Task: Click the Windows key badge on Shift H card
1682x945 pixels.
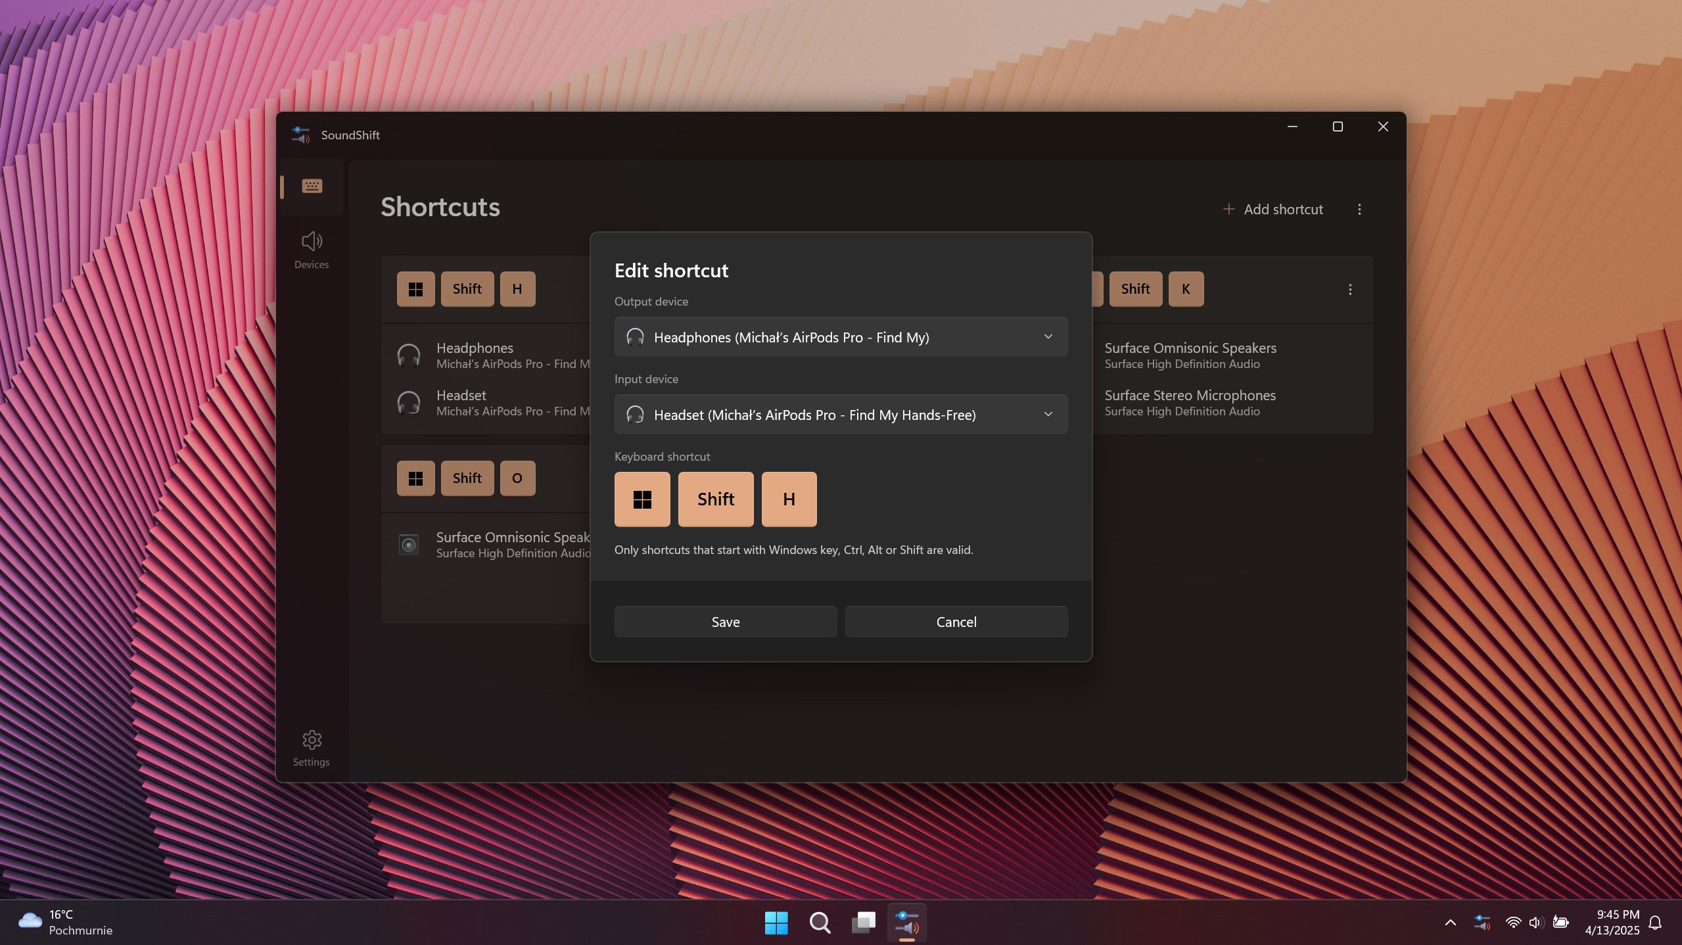Action: pos(415,289)
